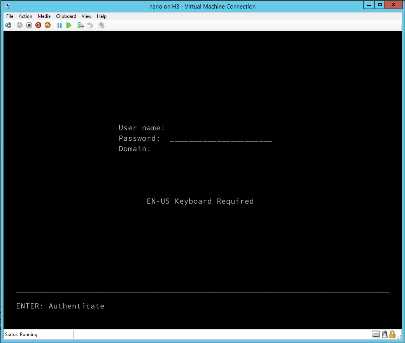Click the greyed-out Start power icon
This screenshot has height=343, width=405.
point(19,25)
